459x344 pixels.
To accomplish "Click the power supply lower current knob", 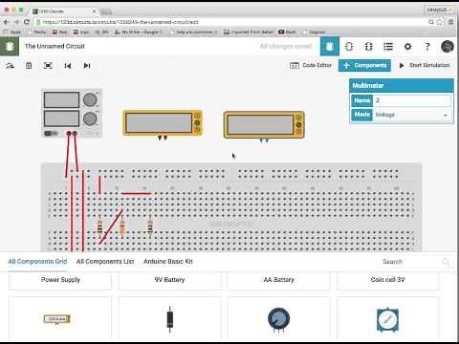I will click(x=90, y=118).
